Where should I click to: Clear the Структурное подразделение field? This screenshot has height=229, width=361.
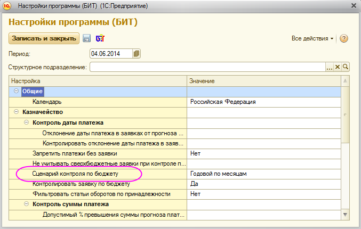pos(338,67)
